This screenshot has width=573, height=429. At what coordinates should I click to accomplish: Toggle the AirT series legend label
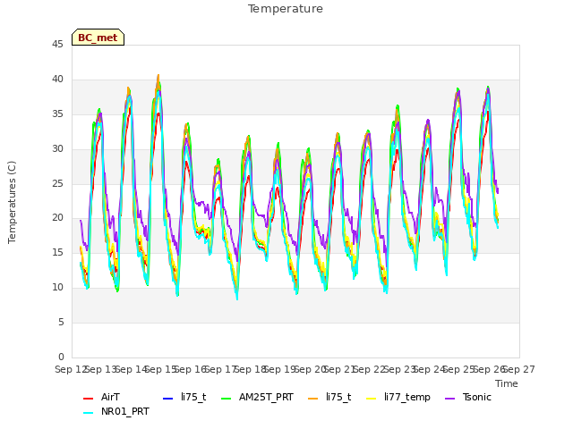point(110,397)
